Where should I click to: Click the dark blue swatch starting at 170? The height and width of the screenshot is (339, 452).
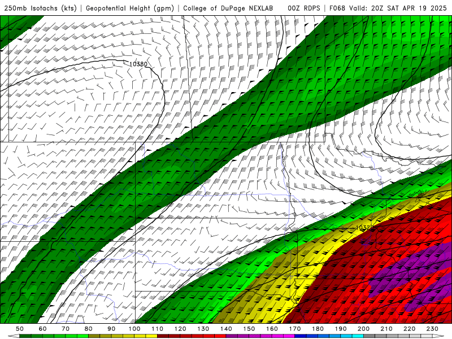click(x=301, y=336)
